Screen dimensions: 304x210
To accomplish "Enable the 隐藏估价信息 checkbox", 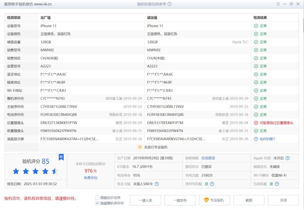I will pos(97,197).
